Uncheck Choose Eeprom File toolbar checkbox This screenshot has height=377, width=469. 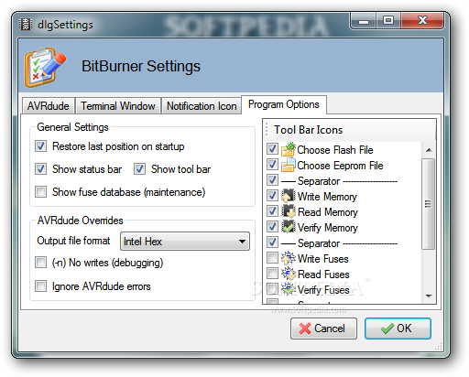(272, 165)
